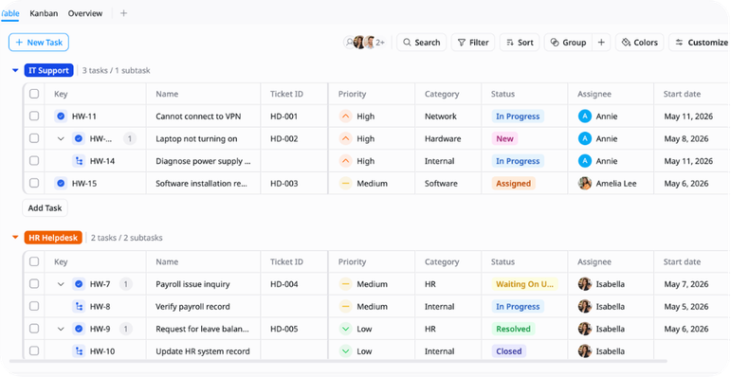Click Isabella's avatar in the HW-10 row
The width and height of the screenshot is (731, 377).
point(585,351)
